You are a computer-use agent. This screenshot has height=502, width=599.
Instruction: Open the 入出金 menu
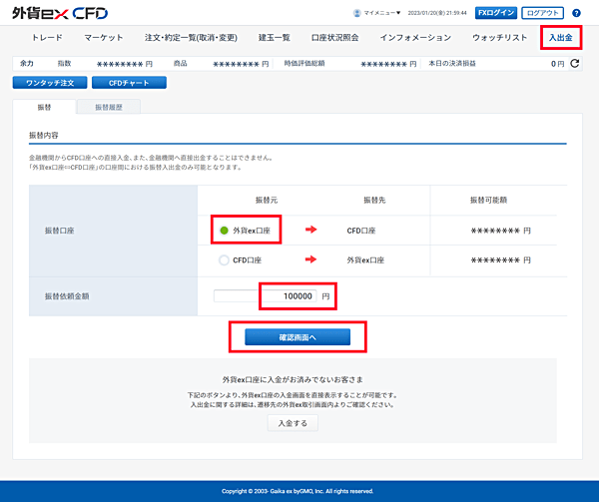click(x=560, y=37)
